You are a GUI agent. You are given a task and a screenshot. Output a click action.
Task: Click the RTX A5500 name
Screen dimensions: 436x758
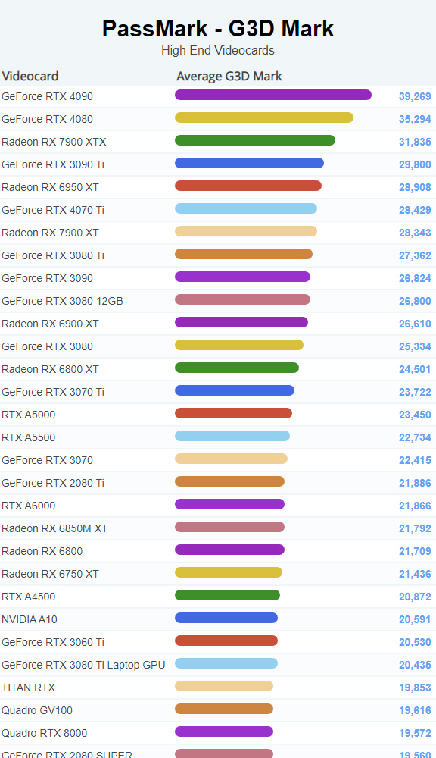[x=29, y=437]
